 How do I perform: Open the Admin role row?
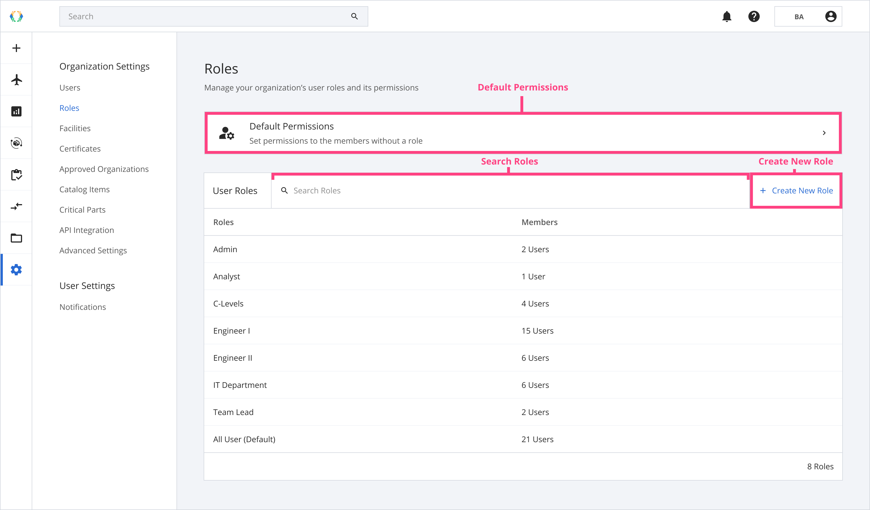pos(523,249)
